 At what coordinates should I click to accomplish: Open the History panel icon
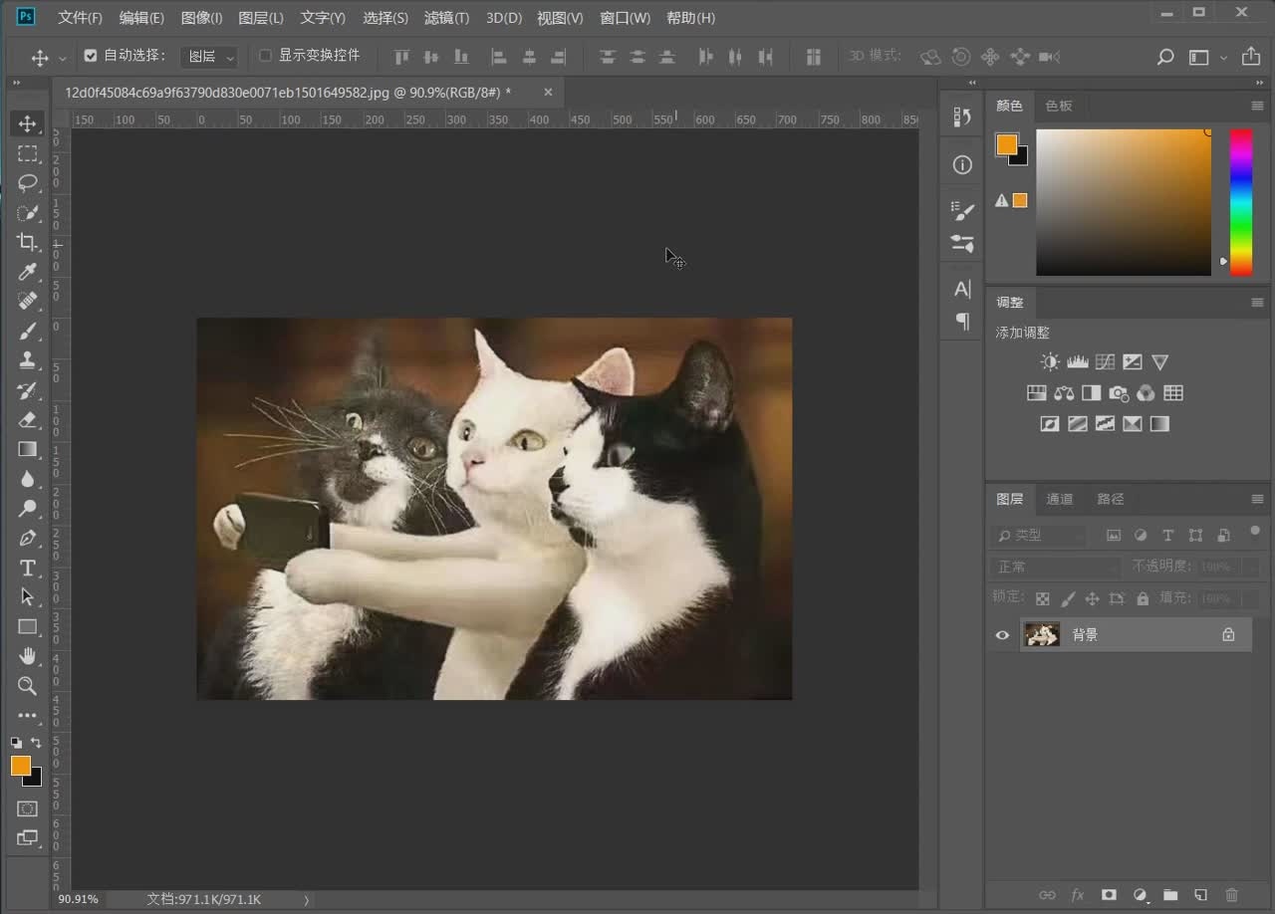coord(962,116)
